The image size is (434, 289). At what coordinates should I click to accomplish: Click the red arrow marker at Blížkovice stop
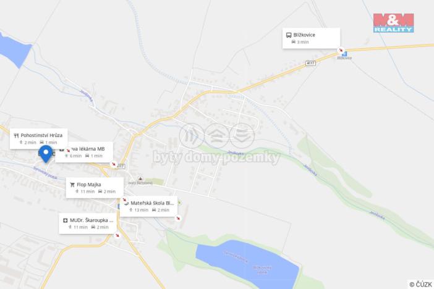341,51
